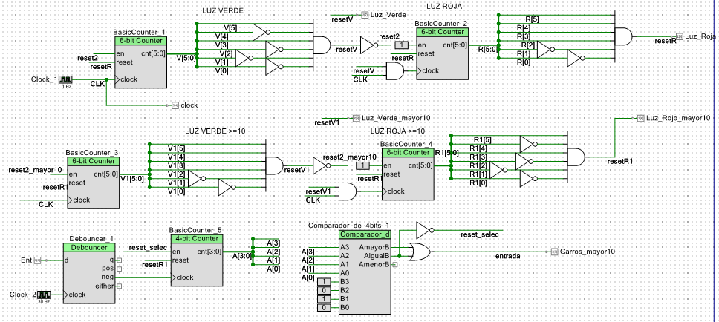Toggle the constant 1 on BasicCounter_2 enable
This screenshot has height=322, width=719.
pos(401,45)
